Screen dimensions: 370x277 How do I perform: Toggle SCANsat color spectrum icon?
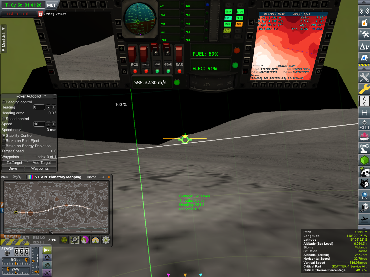[x=29, y=177]
